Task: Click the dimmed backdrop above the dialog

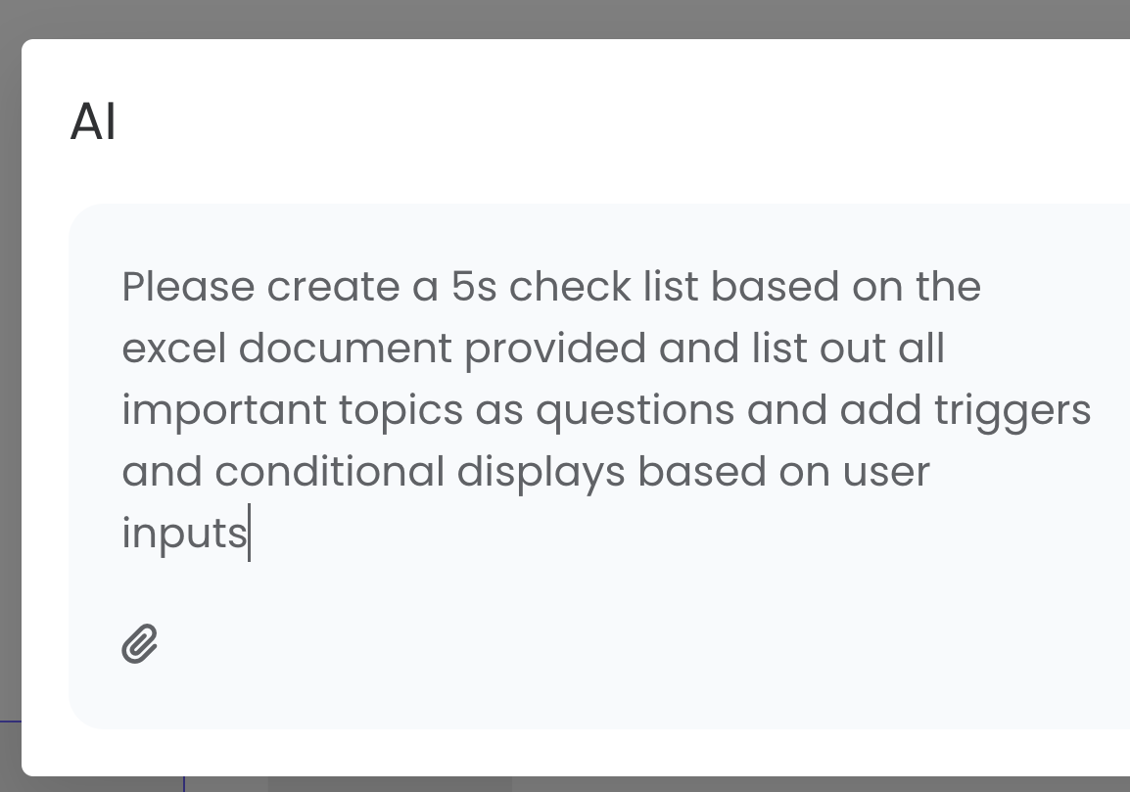Action: click(x=565, y=19)
